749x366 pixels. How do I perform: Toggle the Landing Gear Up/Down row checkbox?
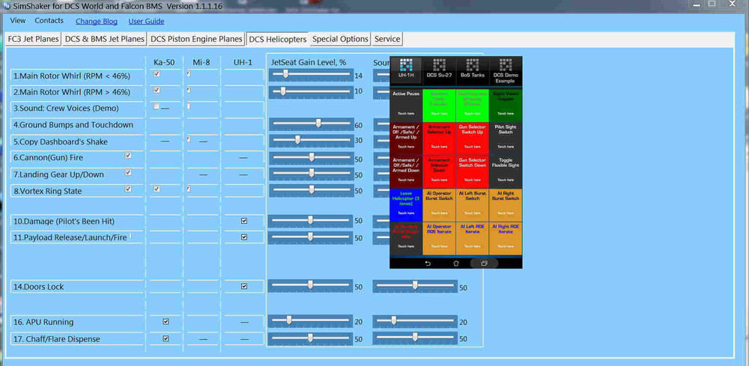point(128,172)
